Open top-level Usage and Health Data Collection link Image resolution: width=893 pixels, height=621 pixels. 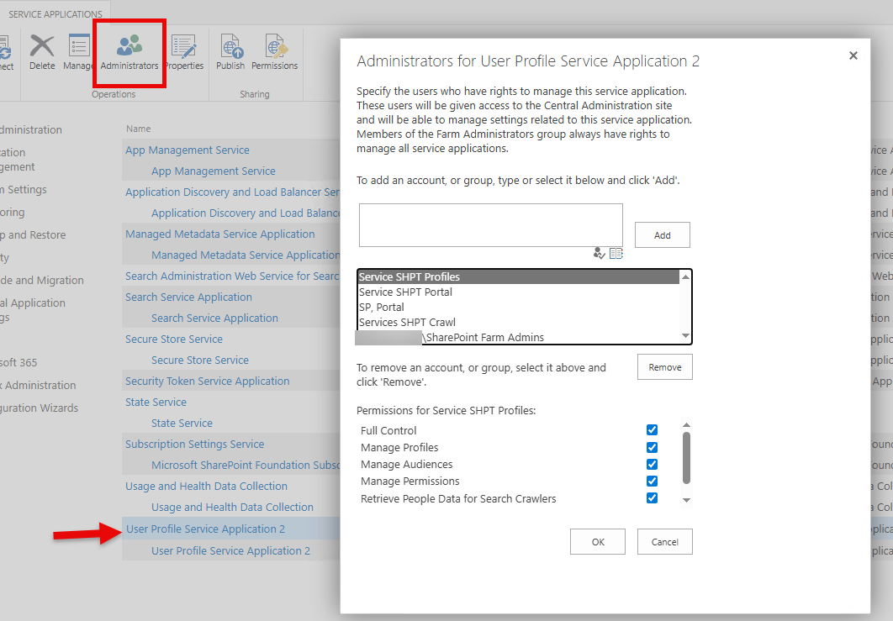pyautogui.click(x=206, y=486)
